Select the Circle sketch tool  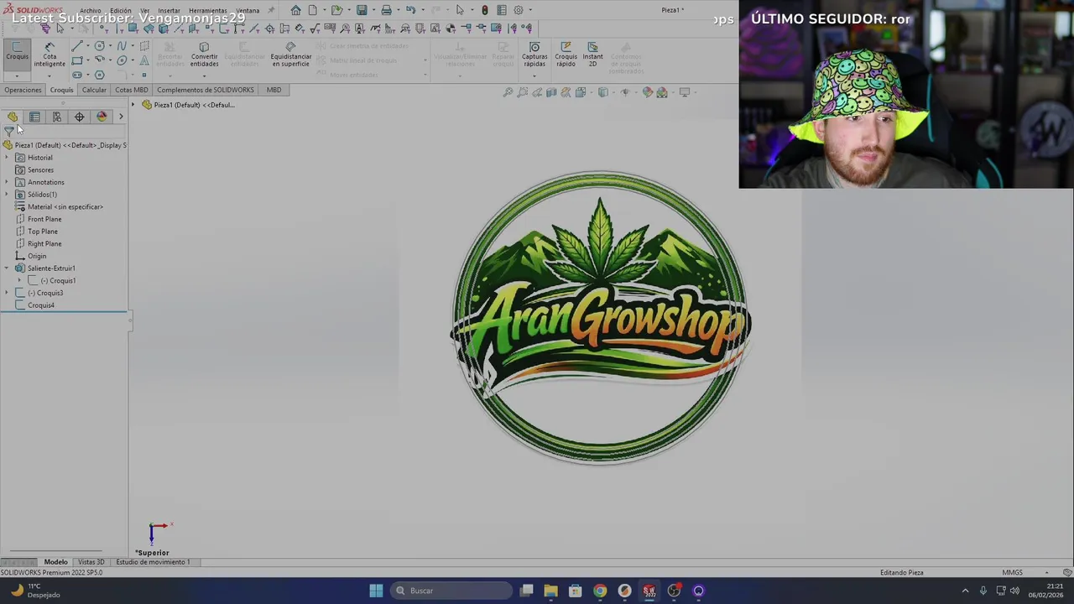[x=99, y=46]
